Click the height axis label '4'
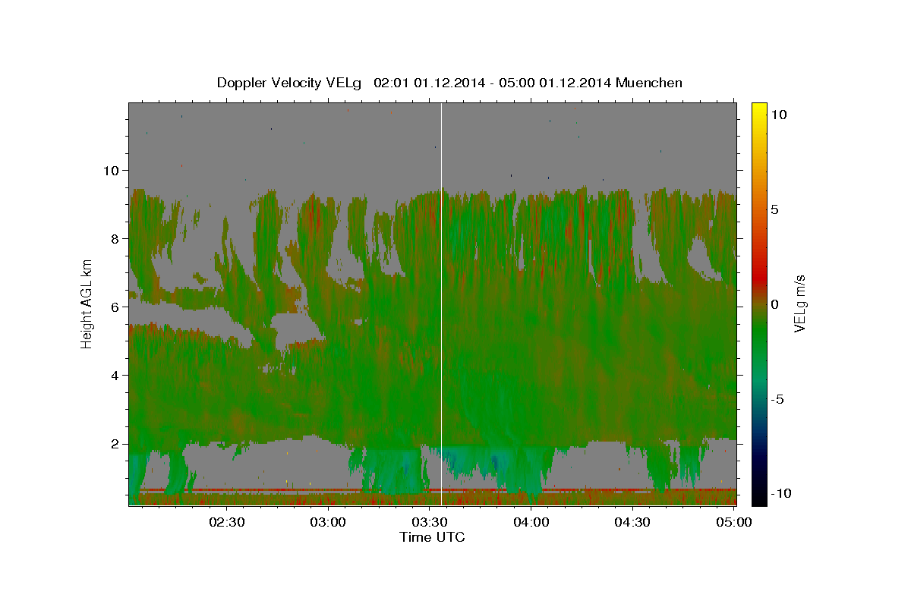 click(114, 375)
